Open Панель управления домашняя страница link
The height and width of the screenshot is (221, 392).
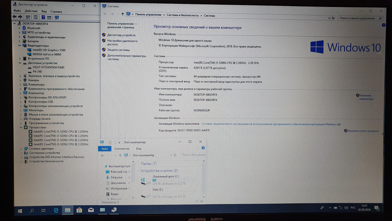(122, 25)
